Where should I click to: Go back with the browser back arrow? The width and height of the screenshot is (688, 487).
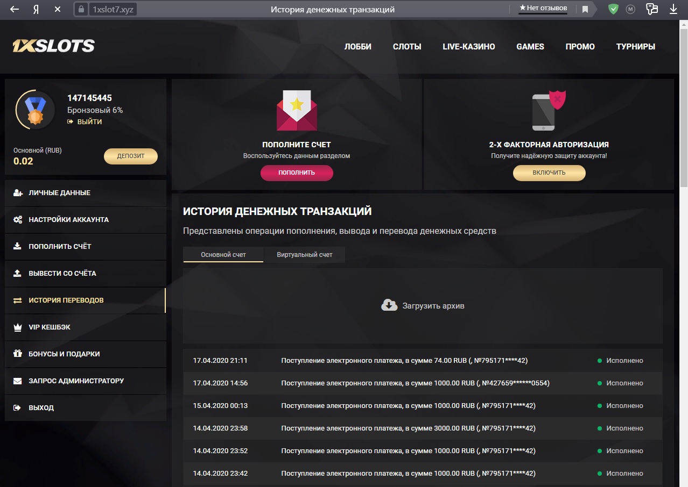(15, 9)
